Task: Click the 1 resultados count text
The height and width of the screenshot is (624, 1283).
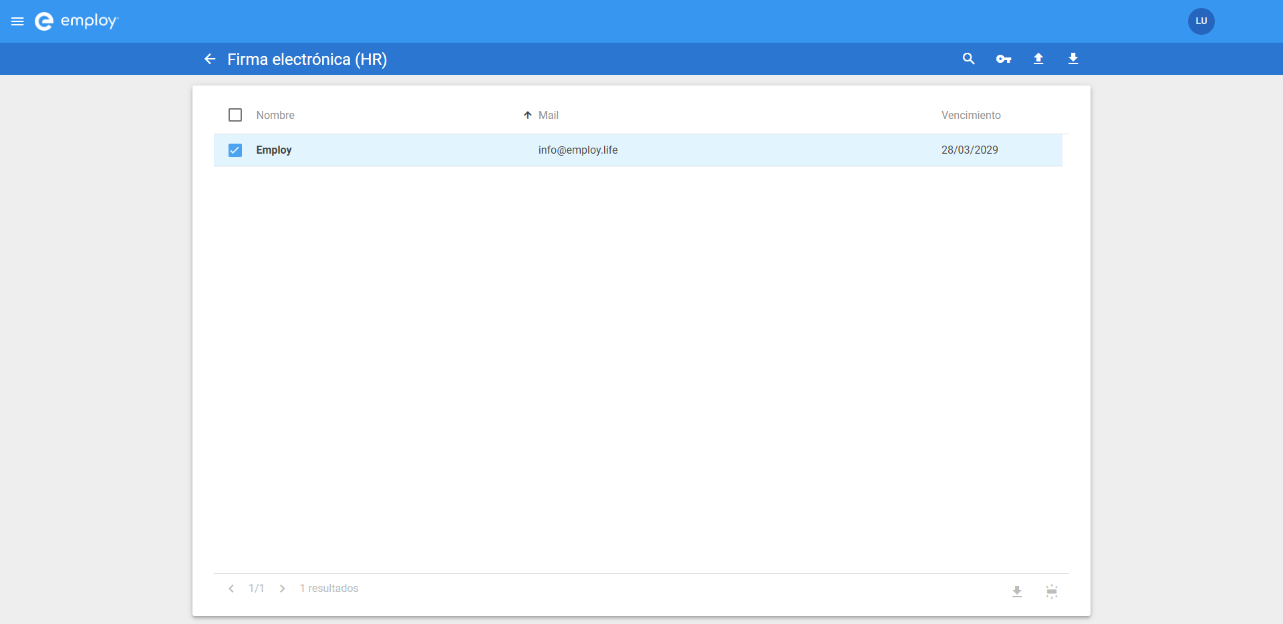Action: (x=329, y=589)
